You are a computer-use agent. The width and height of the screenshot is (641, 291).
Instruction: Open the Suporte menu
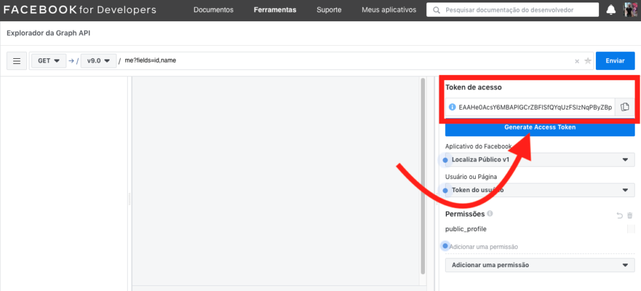pyautogui.click(x=329, y=10)
